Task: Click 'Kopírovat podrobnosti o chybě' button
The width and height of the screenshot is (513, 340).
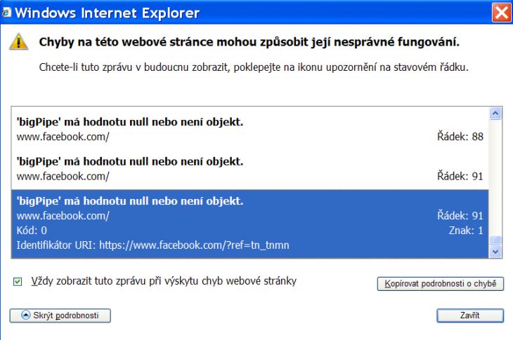Action: [441, 283]
